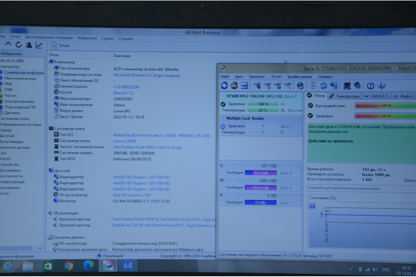Start the extended self-test clock disk icon

pos(267,85)
